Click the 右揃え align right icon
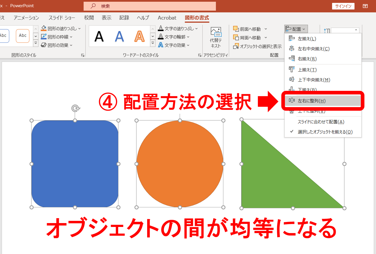Image resolution: width=376 pixels, height=254 pixels. pyautogui.click(x=292, y=59)
